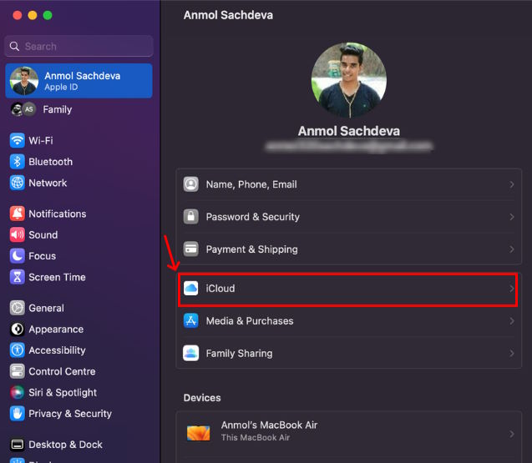Click the iCloud cloud icon
Viewport: 532px width, 463px height.
tap(190, 288)
